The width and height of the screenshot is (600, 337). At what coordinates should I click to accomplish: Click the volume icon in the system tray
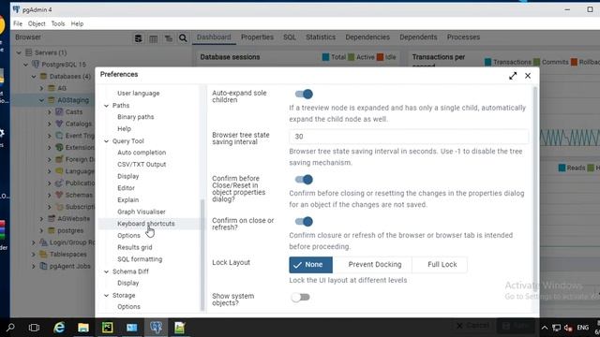pos(568,328)
